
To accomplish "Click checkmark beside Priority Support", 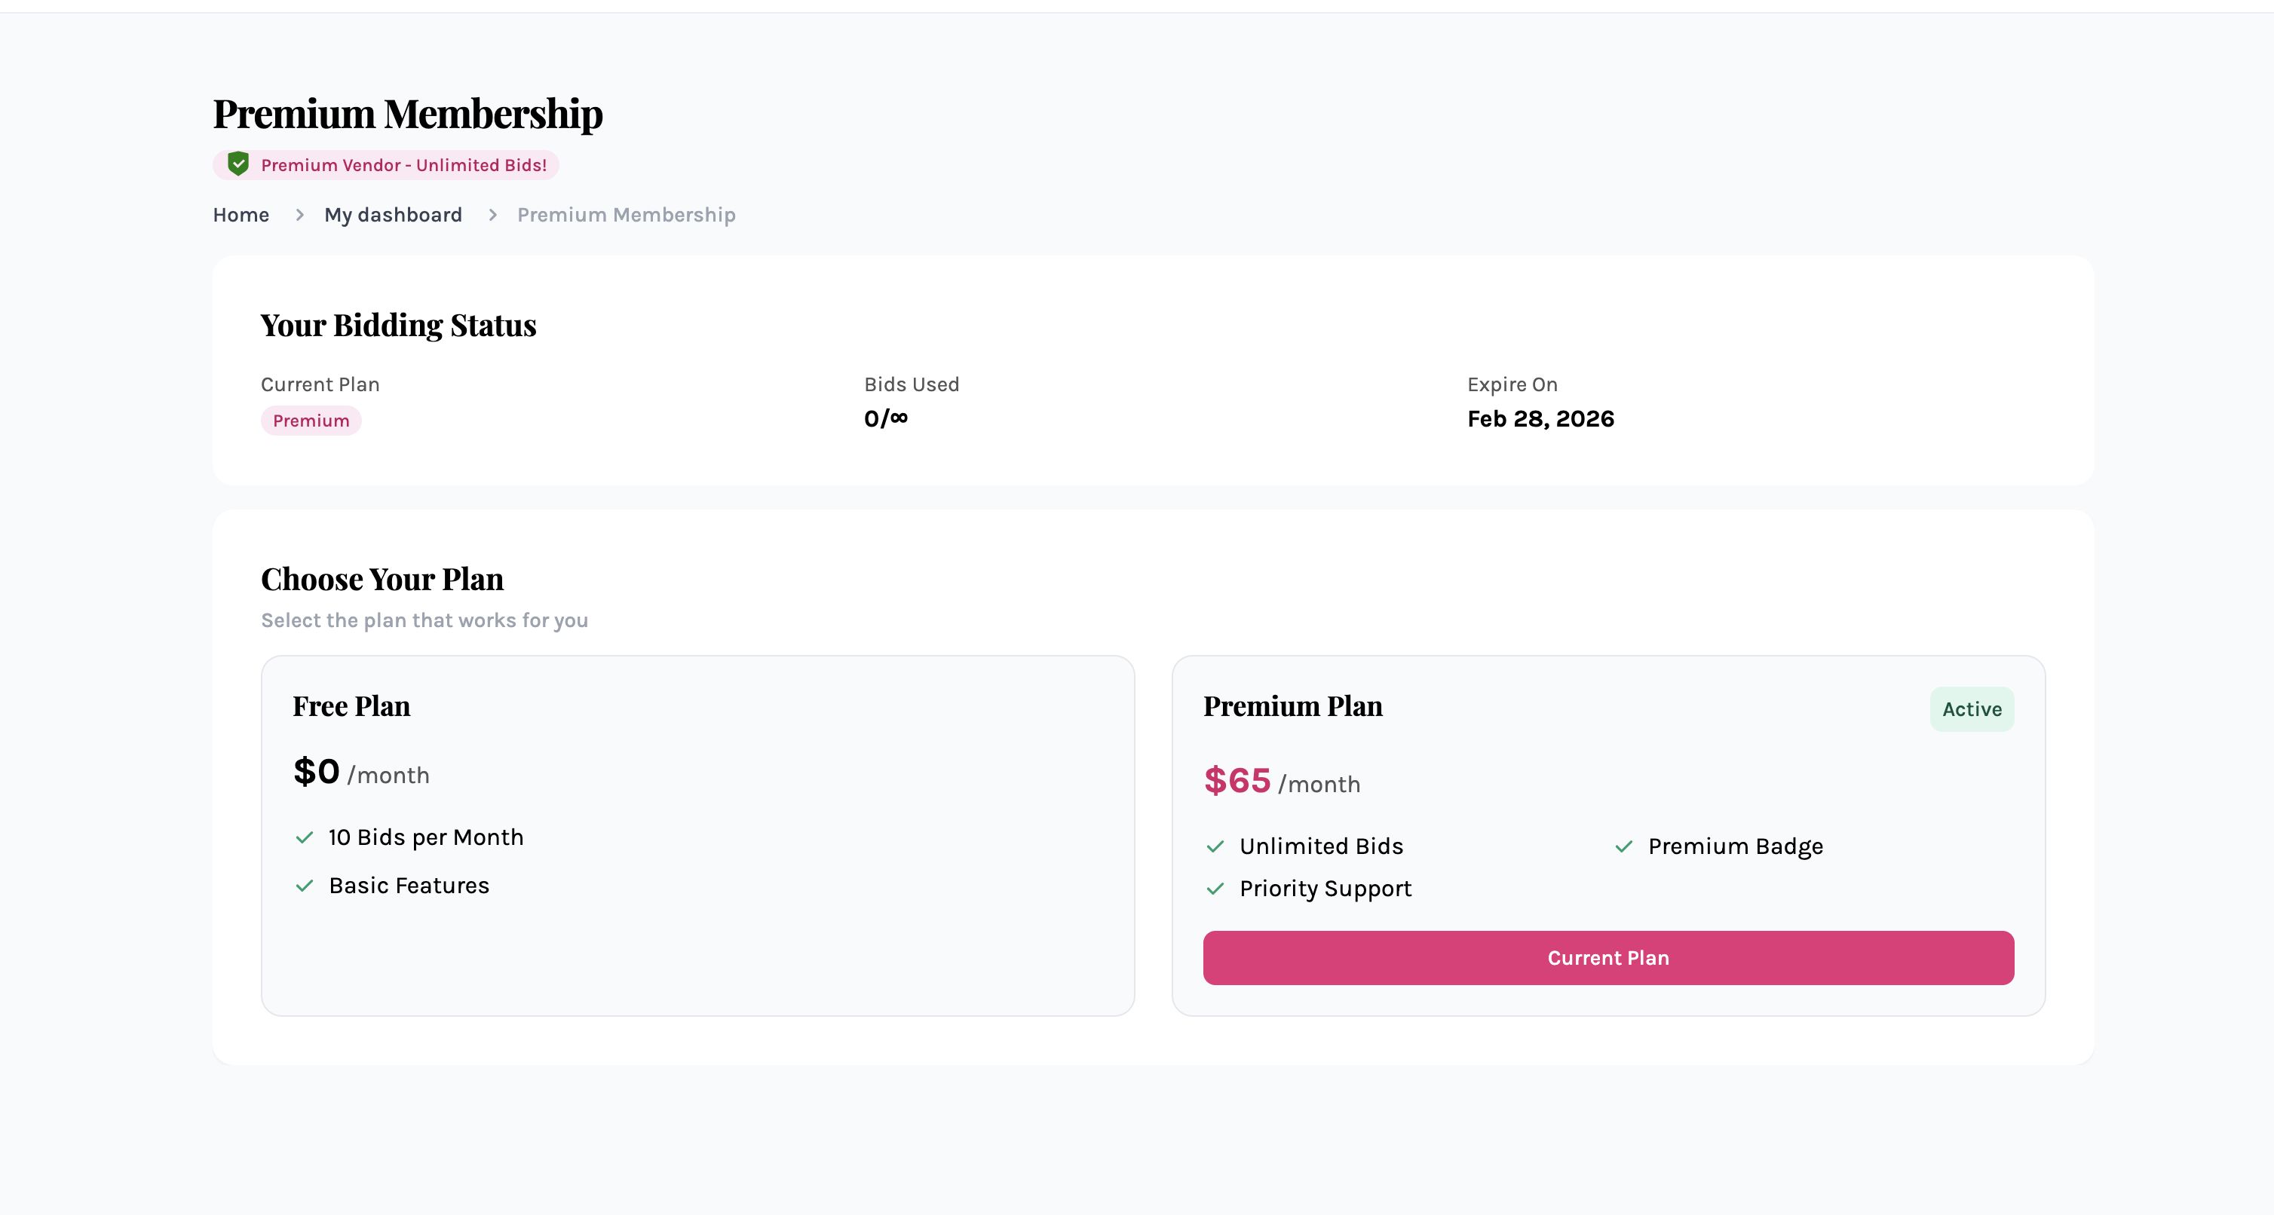I will 1215,889.
